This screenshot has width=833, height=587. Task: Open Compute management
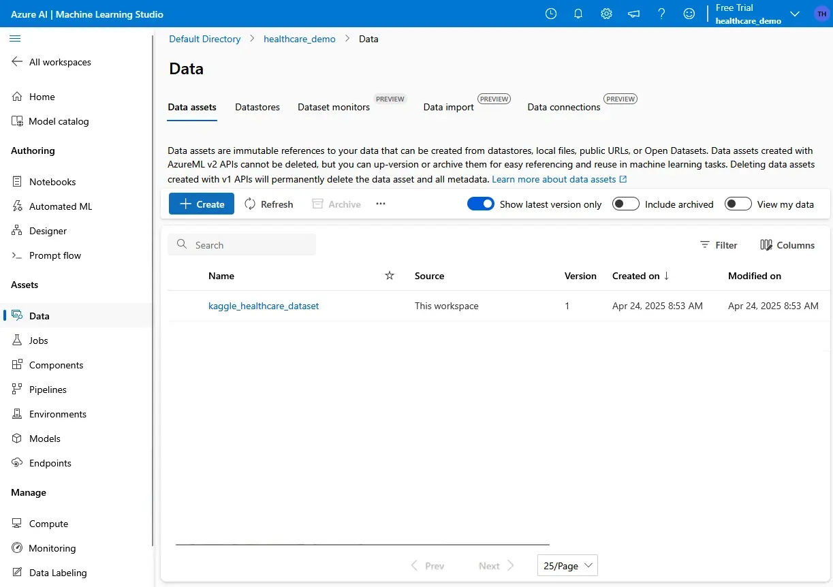[48, 523]
